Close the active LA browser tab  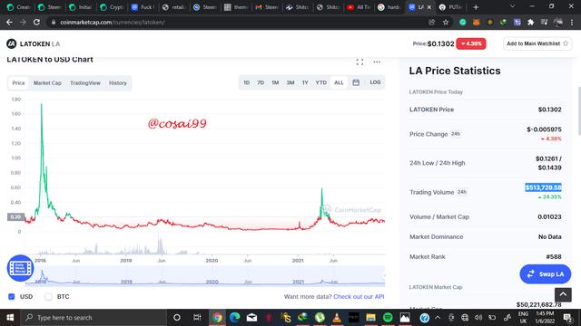429,7
